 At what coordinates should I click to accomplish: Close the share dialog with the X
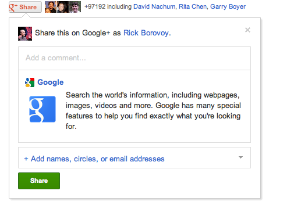click(x=247, y=30)
